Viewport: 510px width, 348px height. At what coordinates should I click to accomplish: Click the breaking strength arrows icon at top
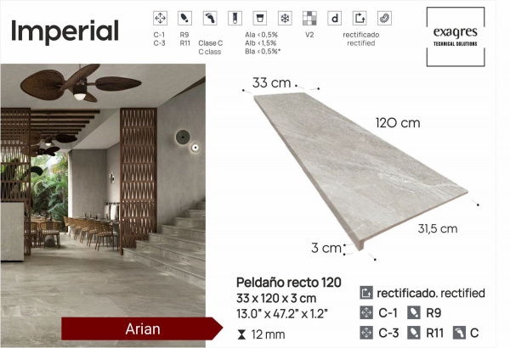[160, 18]
